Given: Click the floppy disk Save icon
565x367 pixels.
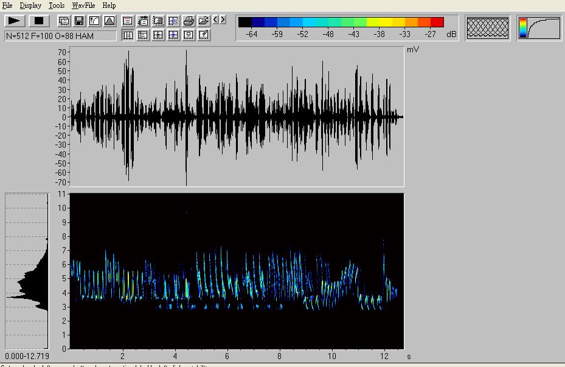Looking at the screenshot, I should [79, 21].
